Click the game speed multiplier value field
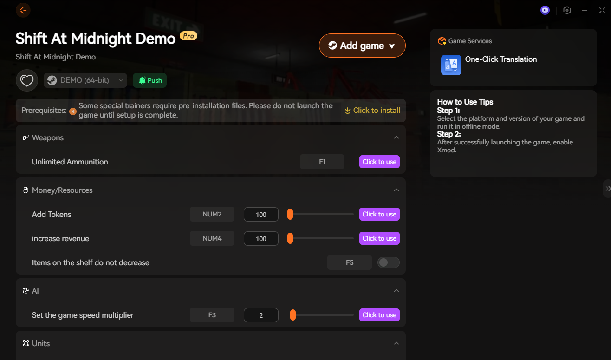 coord(261,315)
